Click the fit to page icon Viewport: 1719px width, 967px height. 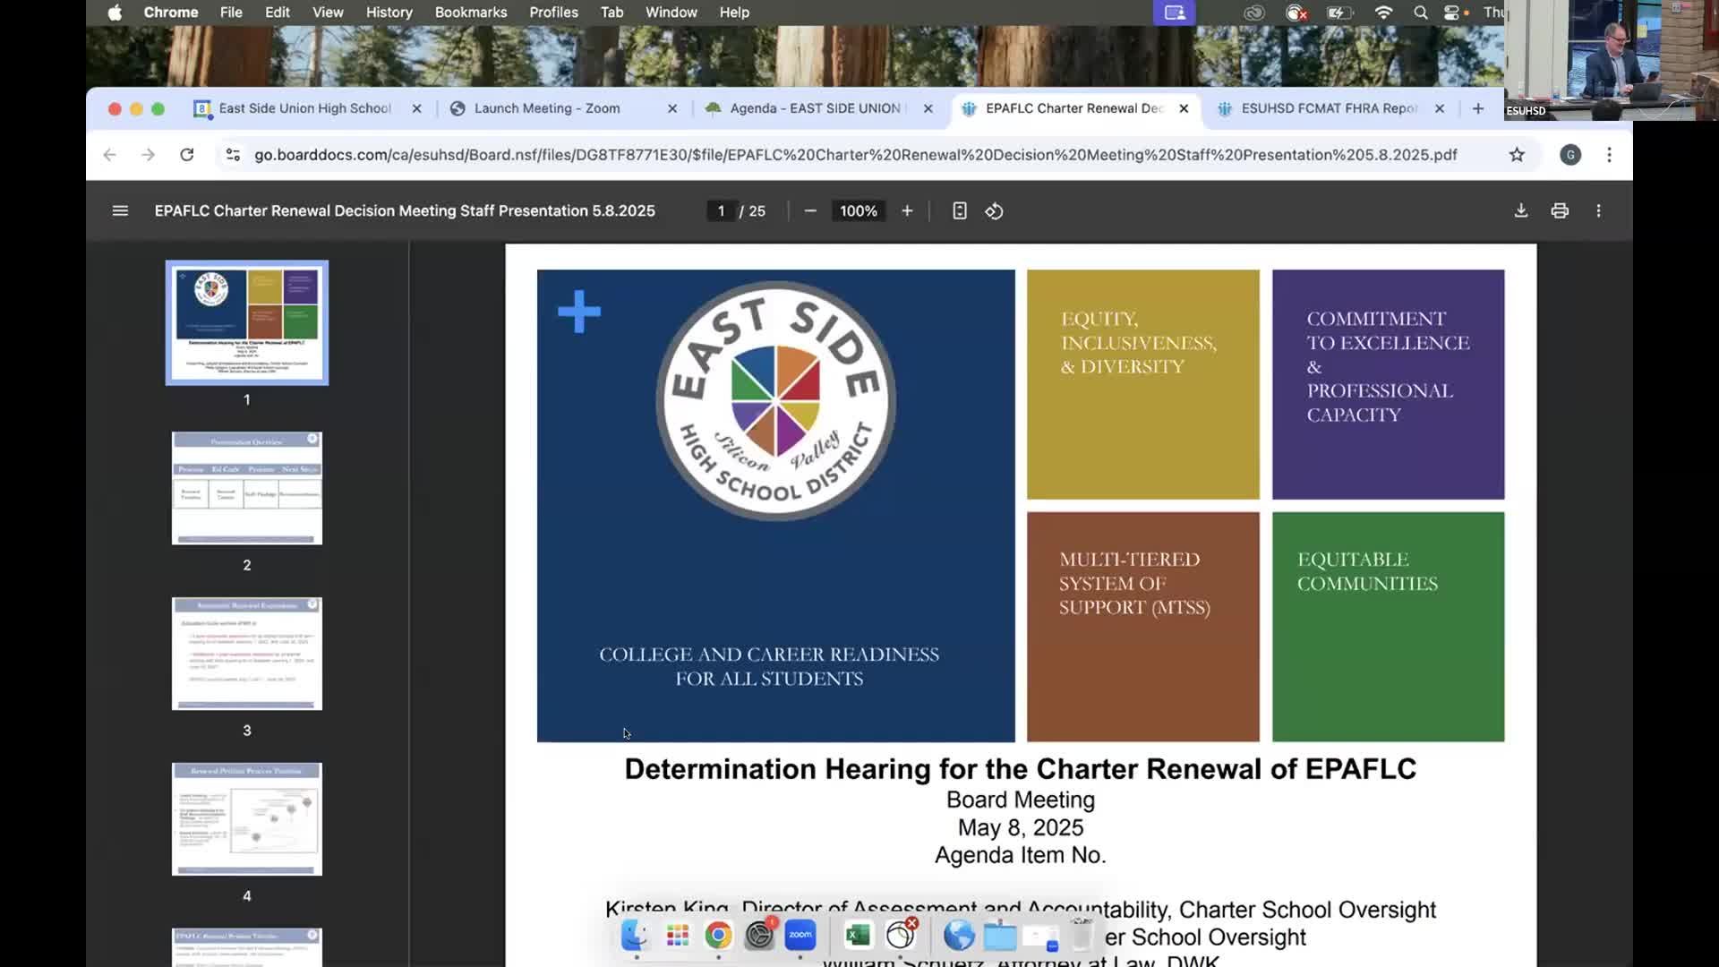[x=959, y=211]
